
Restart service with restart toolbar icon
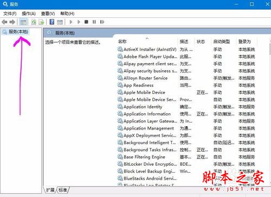pos(102,22)
